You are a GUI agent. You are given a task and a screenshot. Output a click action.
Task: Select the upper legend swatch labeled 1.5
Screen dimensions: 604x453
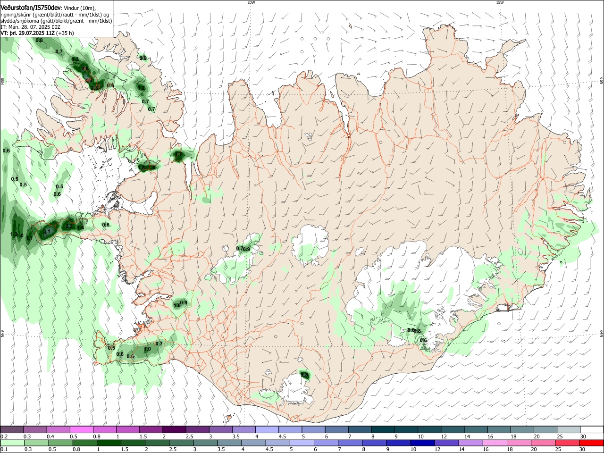pos(151,430)
